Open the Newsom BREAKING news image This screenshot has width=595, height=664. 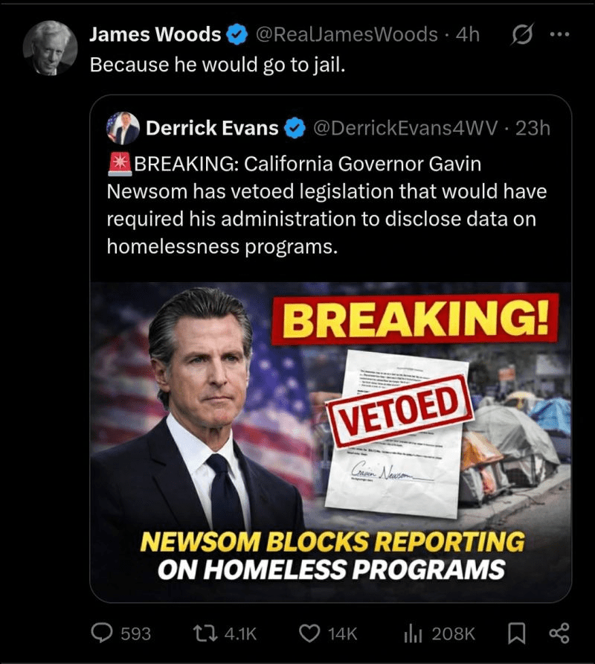[x=331, y=441]
